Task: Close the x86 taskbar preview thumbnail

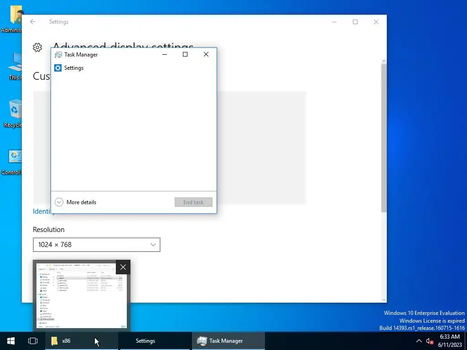Action: [123, 267]
